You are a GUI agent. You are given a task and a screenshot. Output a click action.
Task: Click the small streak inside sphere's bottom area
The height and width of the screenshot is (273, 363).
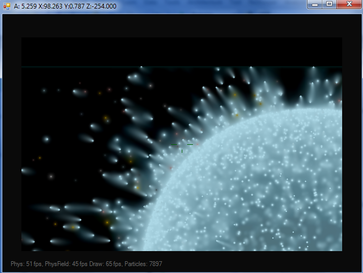222,243
